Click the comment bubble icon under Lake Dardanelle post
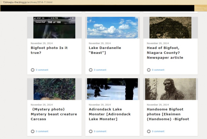This screenshot has height=139, width=207. coord(91,70)
